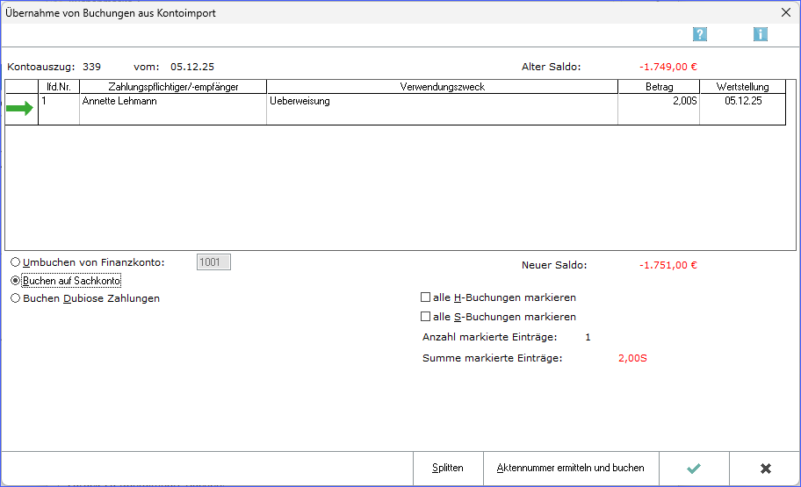Click the 05.12.25 Wertstellung cell
The height and width of the screenshot is (487, 801).
point(743,109)
